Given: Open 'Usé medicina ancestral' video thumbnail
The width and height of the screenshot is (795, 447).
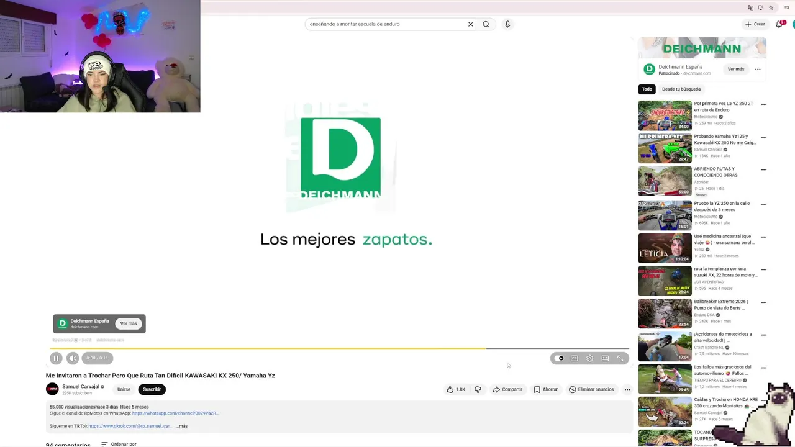Looking at the screenshot, I should point(665,248).
